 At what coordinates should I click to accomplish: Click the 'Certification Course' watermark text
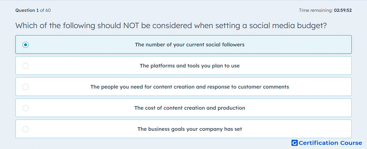[x=330, y=143]
